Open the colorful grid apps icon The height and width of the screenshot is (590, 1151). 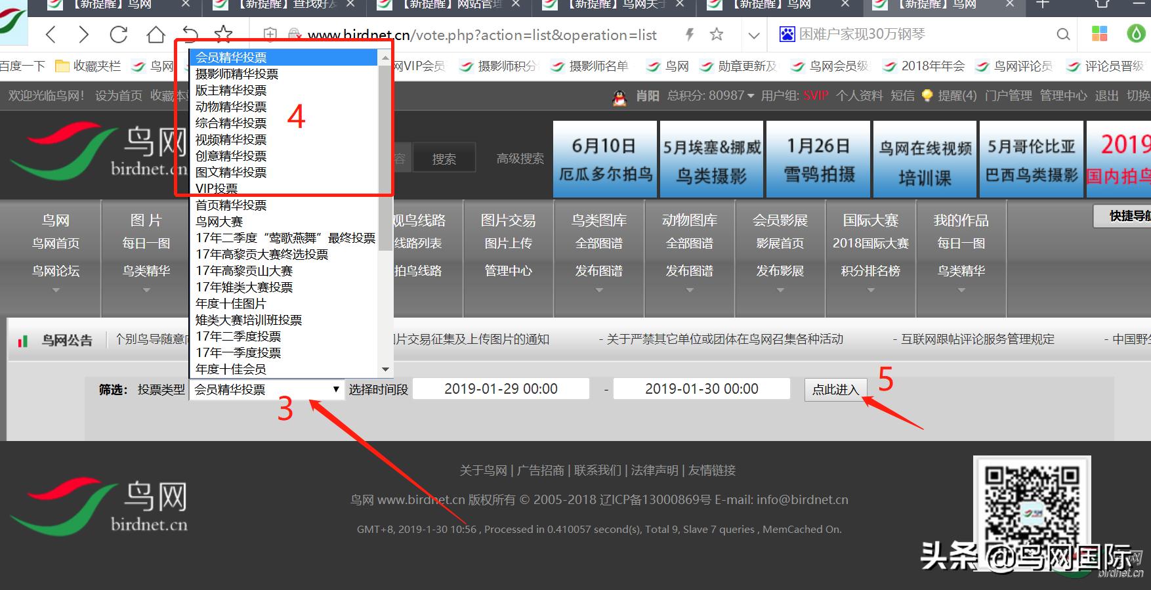click(1100, 33)
